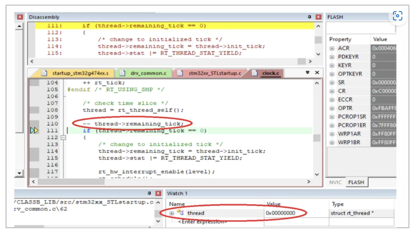Click code editor horizontal scrollbar thumb
The image size is (415, 232).
(71, 182)
